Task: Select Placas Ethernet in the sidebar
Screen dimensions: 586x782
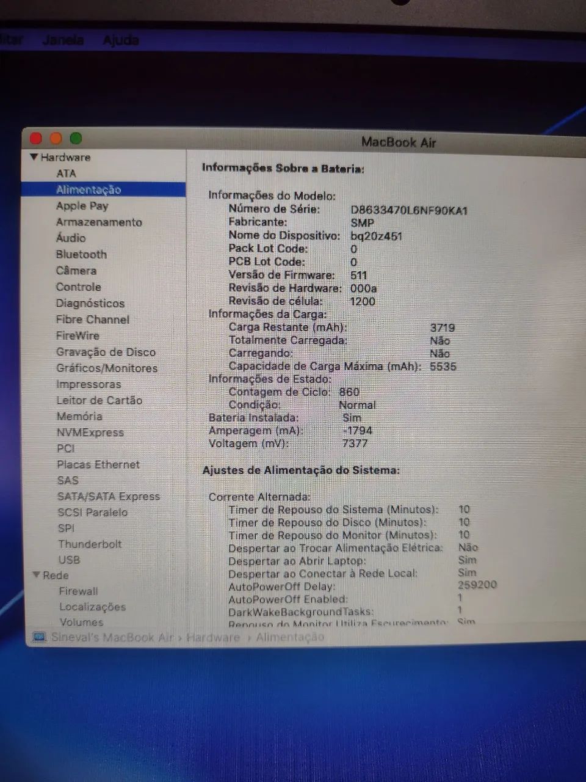Action: (x=98, y=464)
